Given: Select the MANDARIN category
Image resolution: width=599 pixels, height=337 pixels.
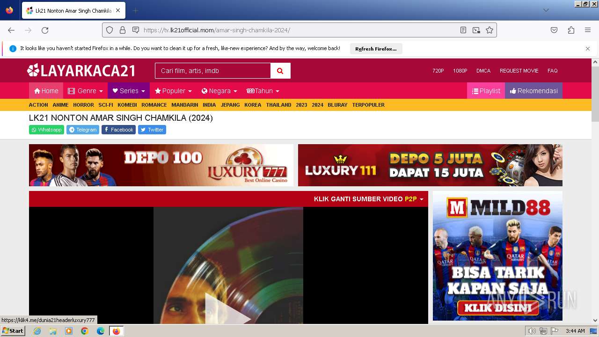Looking at the screenshot, I should click(185, 105).
